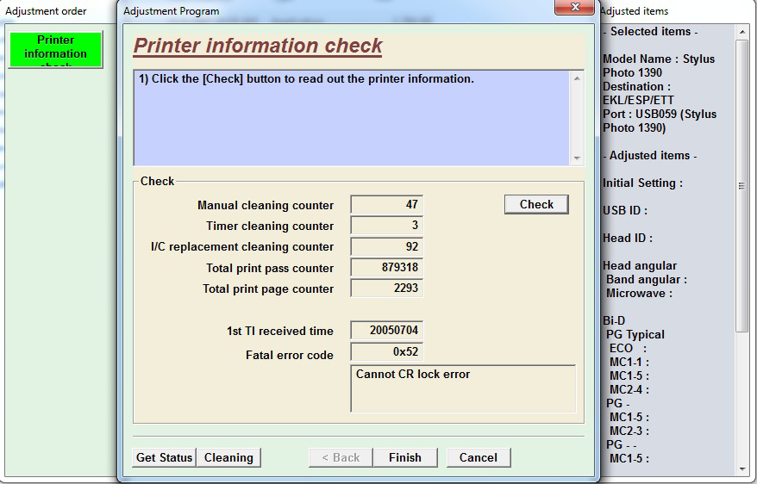
Task: Click the Total print page counter field
Action: point(386,289)
